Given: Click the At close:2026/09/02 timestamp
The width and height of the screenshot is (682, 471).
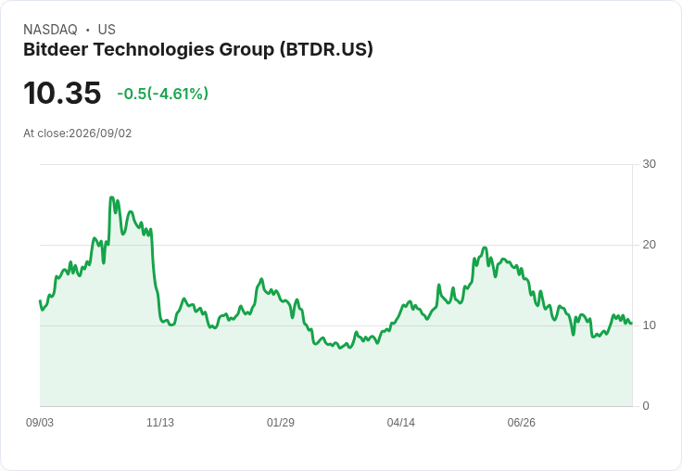Looking at the screenshot, I should pos(78,134).
